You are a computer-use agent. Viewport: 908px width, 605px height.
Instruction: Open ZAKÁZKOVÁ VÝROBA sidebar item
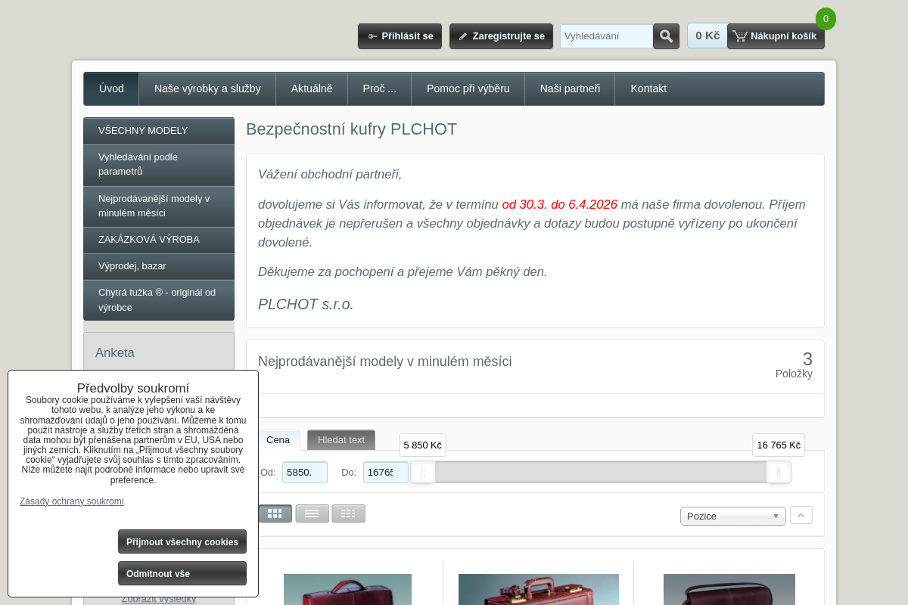159,240
